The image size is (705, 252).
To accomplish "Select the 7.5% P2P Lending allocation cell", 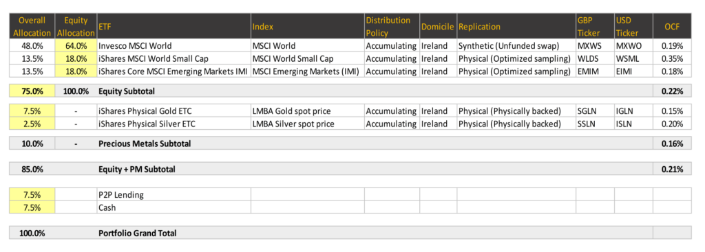I will point(32,194).
